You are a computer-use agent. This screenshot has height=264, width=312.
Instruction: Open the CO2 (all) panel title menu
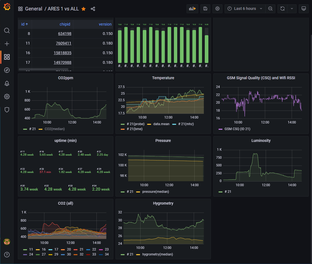click(x=66, y=203)
